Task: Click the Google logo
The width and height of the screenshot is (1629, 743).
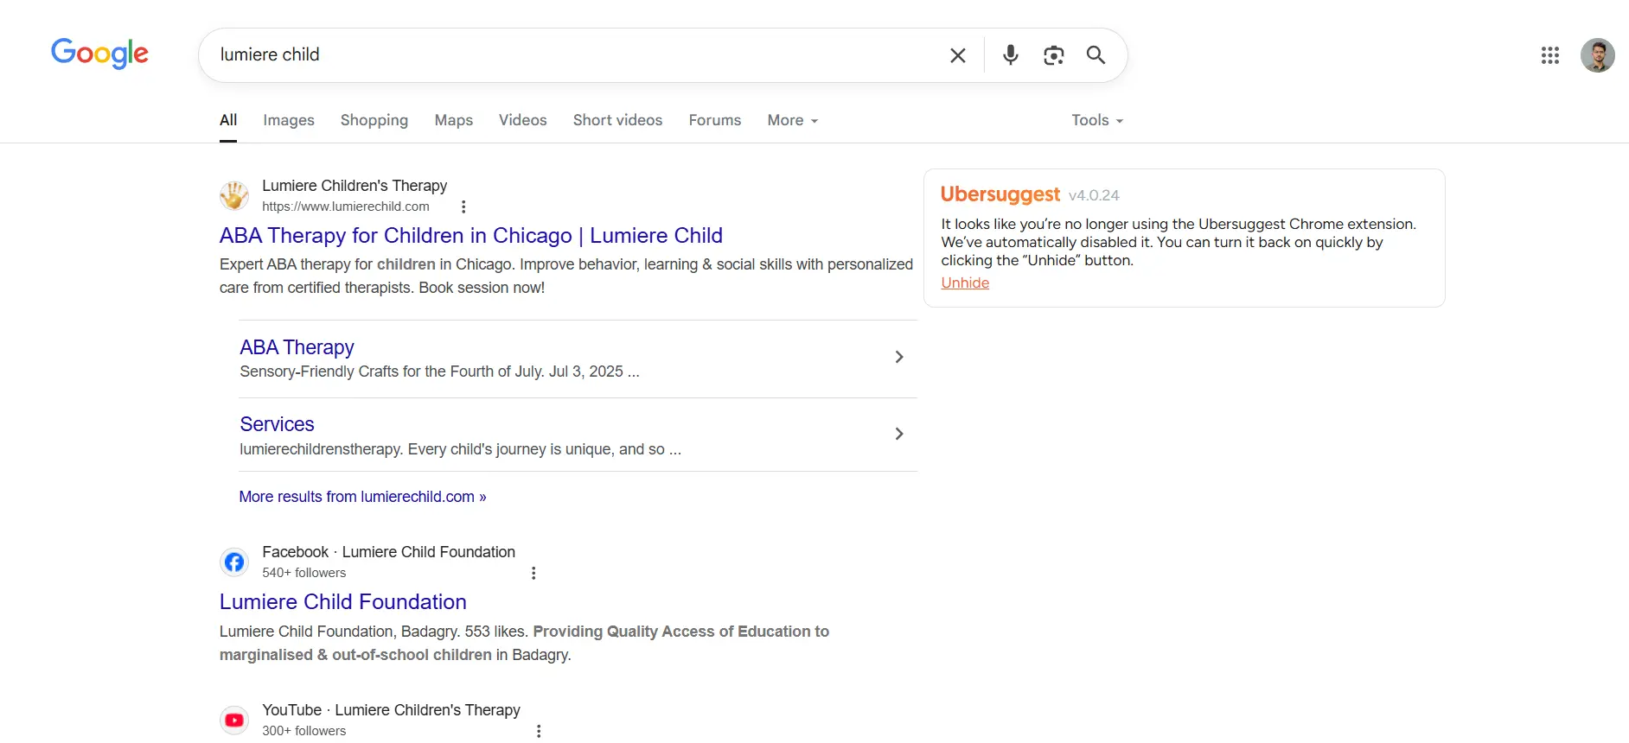Action: tap(99, 54)
